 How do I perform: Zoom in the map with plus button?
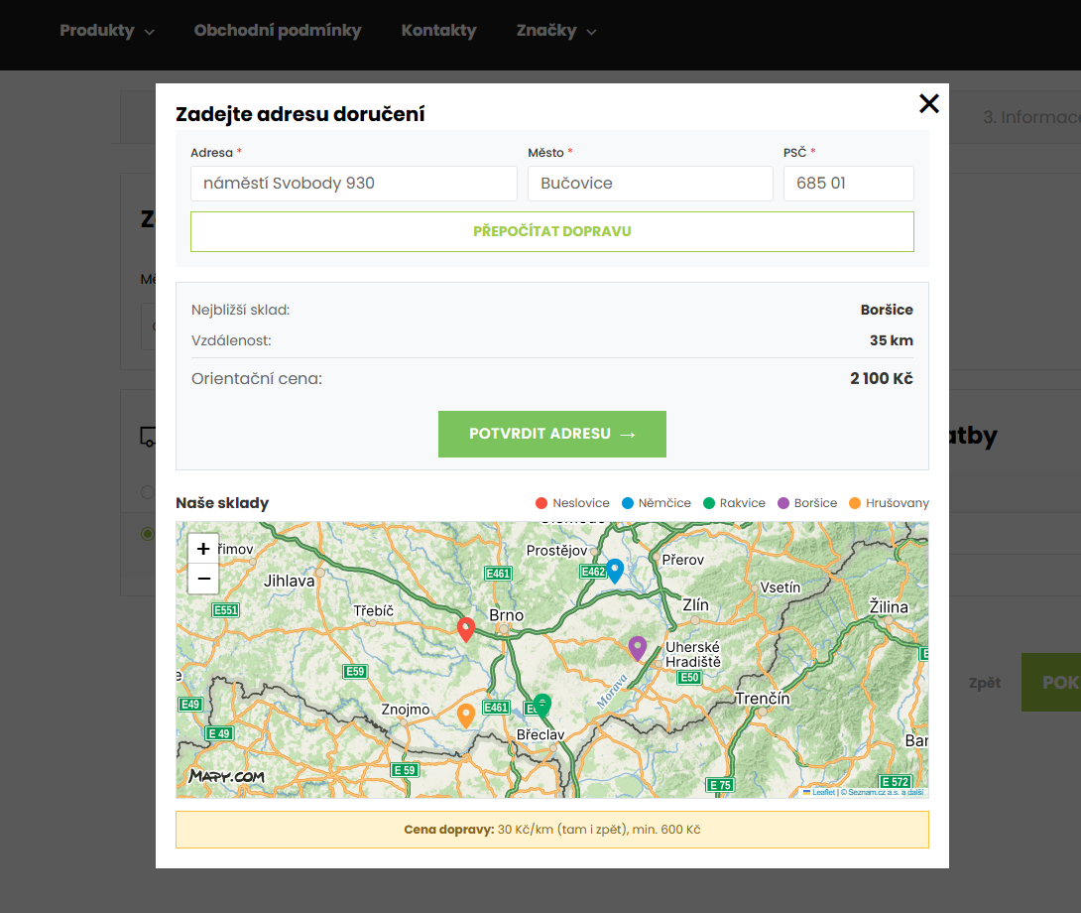203,549
